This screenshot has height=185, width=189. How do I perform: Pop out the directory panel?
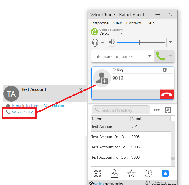[168, 110]
